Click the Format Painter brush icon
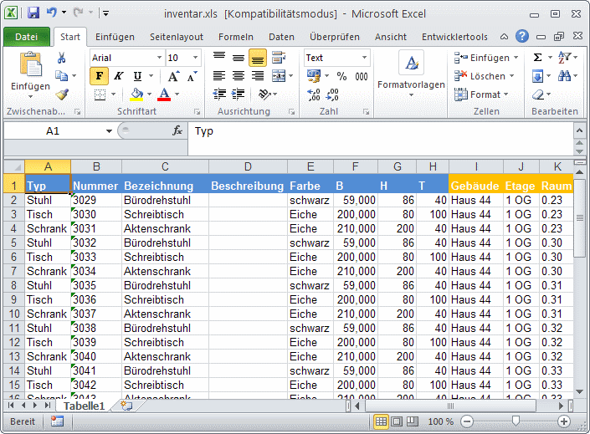590x434 pixels. pos(61,94)
